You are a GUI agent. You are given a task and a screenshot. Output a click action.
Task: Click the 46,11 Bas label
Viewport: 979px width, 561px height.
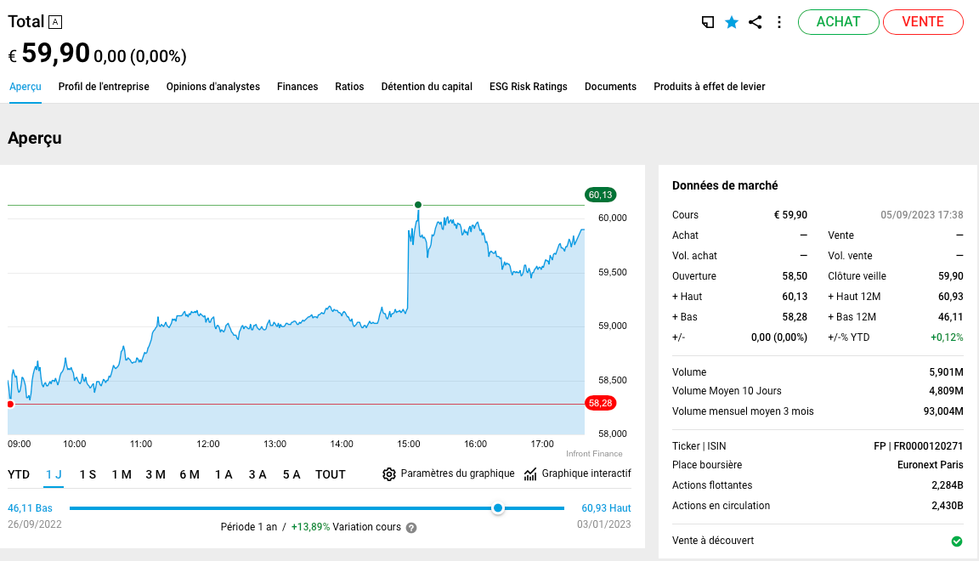(30, 508)
